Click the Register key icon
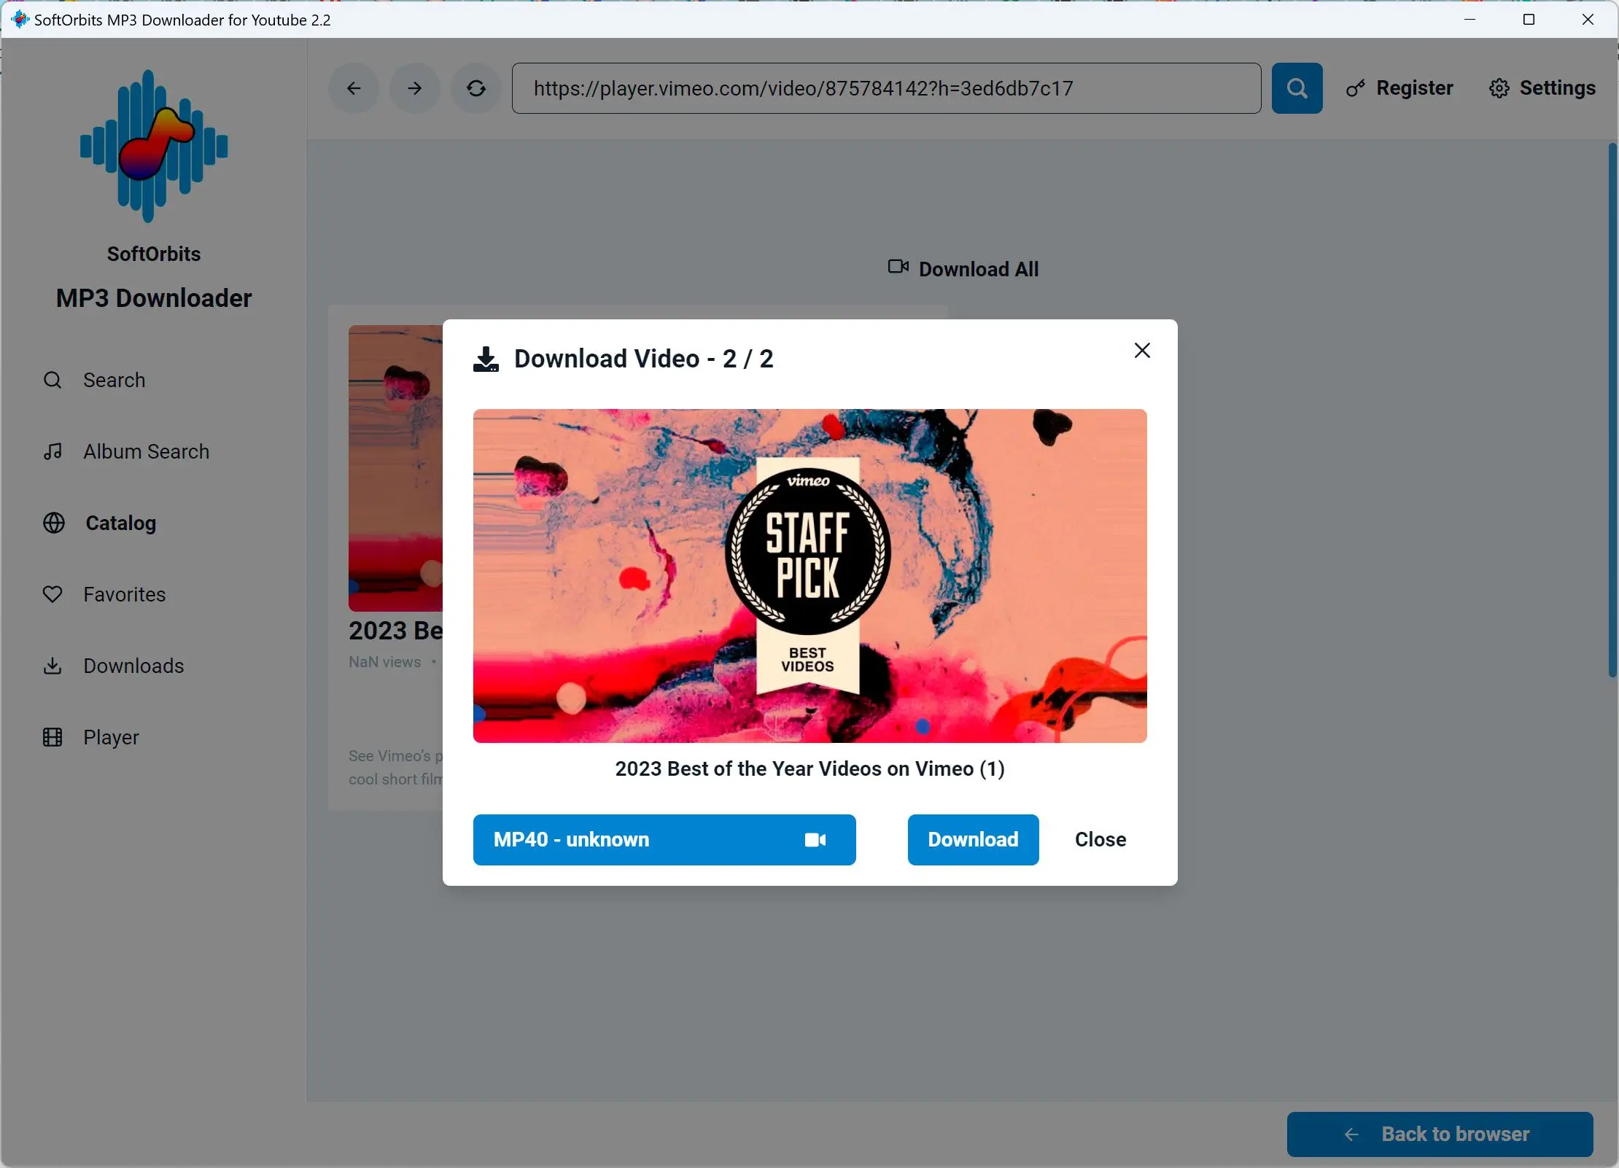This screenshot has height=1168, width=1619. point(1356,87)
